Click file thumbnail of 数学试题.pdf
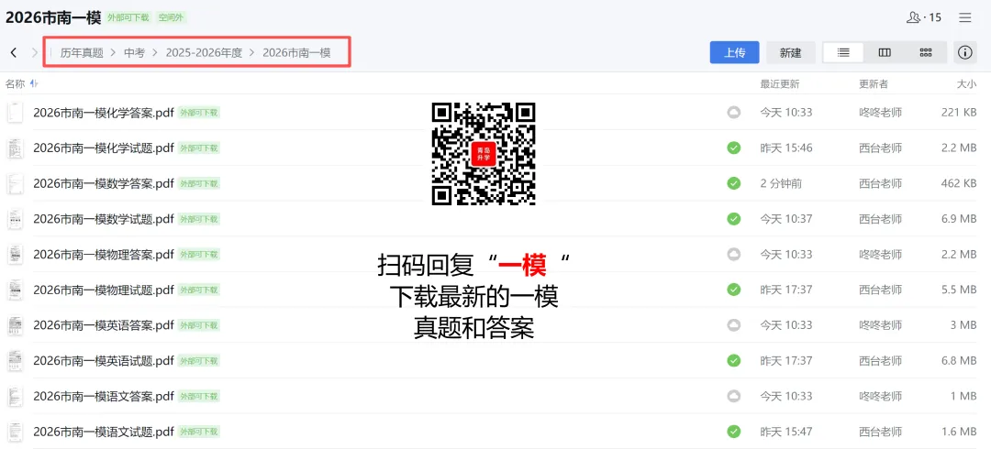 pos(15,218)
